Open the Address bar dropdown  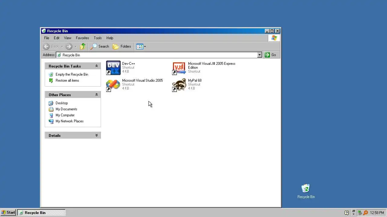(x=259, y=55)
